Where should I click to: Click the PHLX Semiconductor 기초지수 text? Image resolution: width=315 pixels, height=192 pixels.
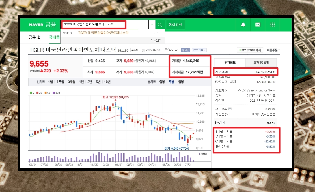256,90
